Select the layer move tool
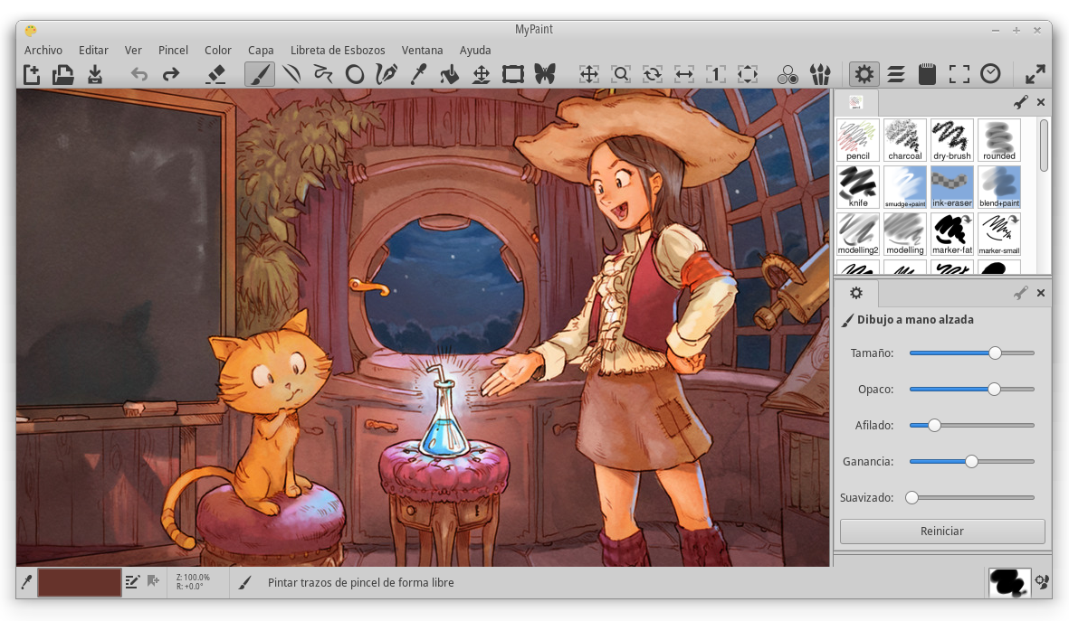Viewport: 1069px width, 621px height. point(482,74)
